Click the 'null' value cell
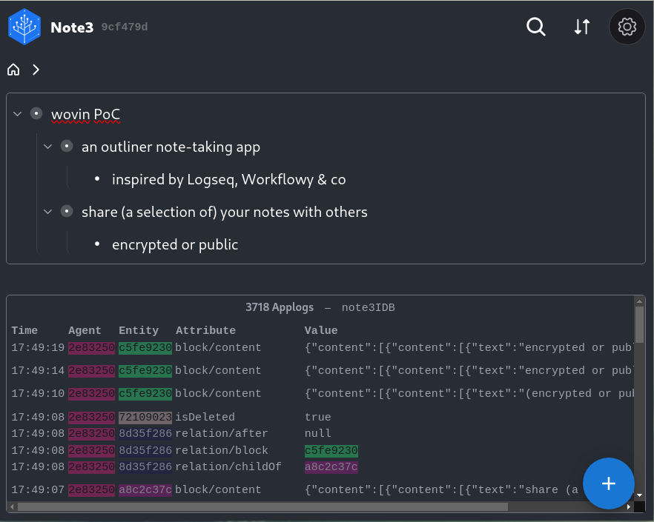This screenshot has height=522, width=654. [x=317, y=434]
